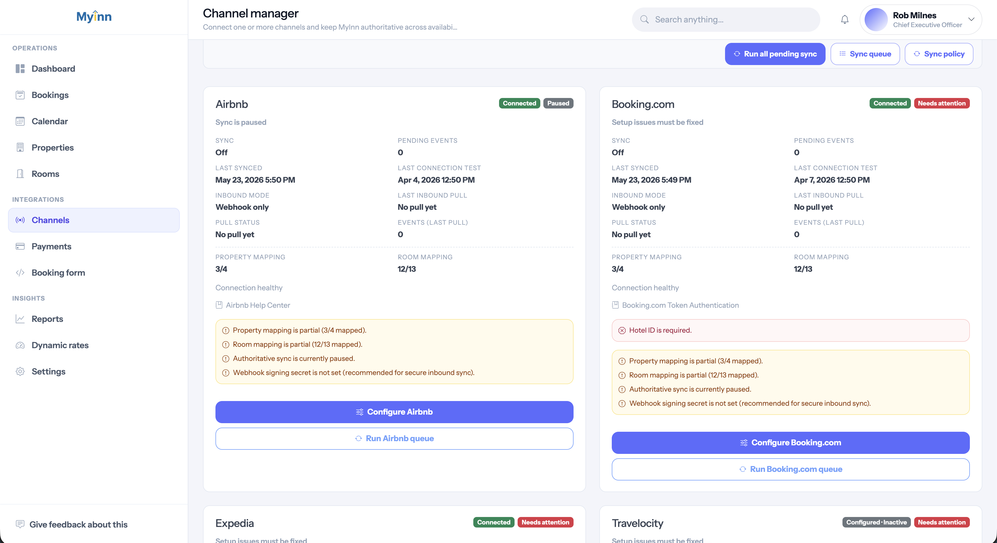Go to Reports under Insights
The width and height of the screenshot is (997, 543).
tap(94, 319)
